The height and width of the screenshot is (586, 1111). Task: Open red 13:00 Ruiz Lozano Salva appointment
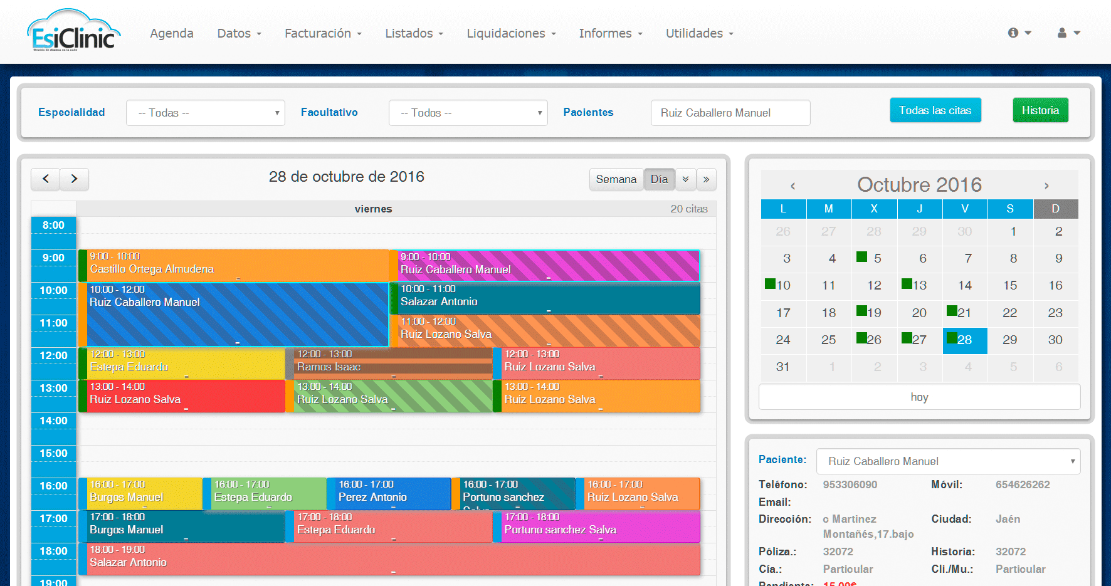(182, 396)
